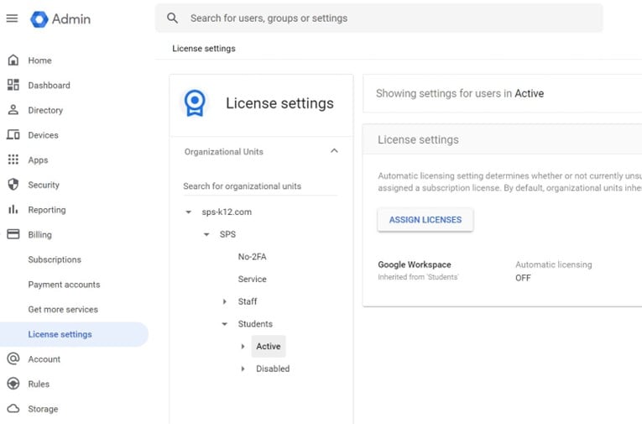Click the Home house icon
The height and width of the screenshot is (424, 642).
(13, 60)
